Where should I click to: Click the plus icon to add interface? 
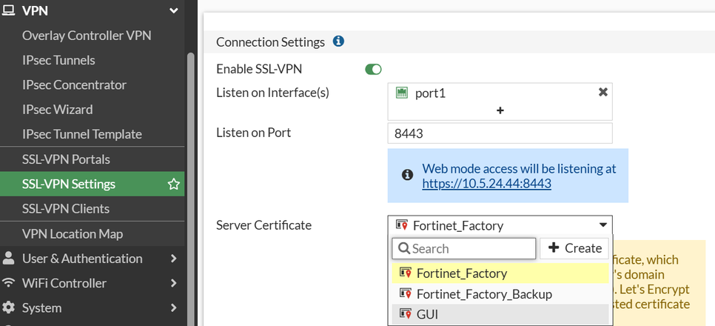(x=500, y=110)
